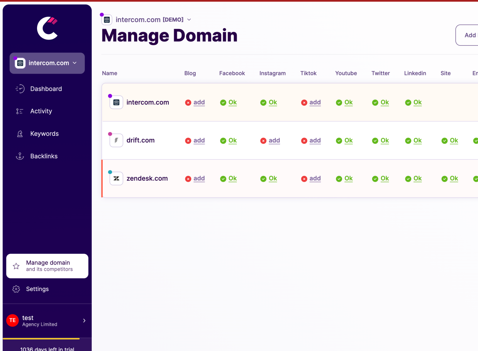Select the zendesk.com favicon in the table
The height and width of the screenshot is (351, 478).
tap(116, 178)
